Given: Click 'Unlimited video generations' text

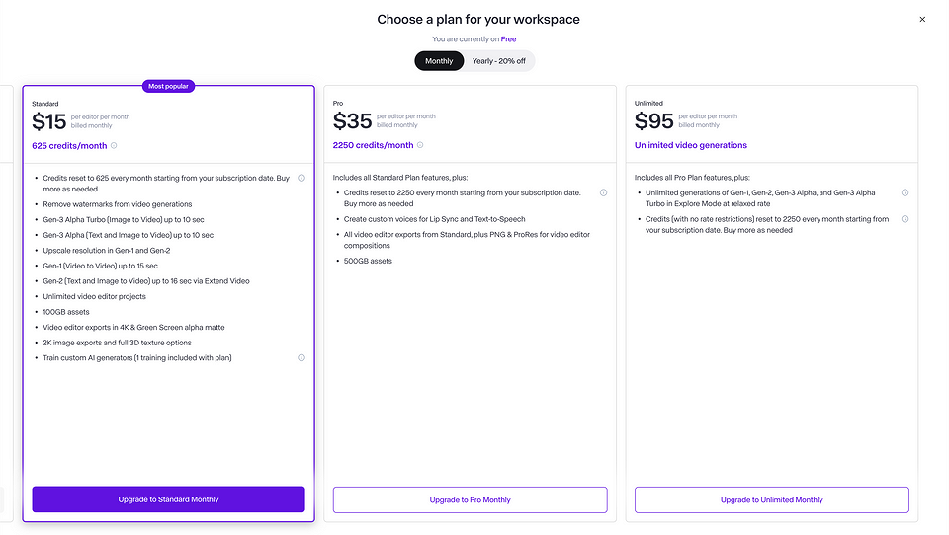Looking at the screenshot, I should pos(691,145).
